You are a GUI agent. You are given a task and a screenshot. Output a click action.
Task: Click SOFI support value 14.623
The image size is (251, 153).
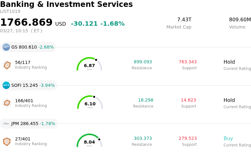188,100
